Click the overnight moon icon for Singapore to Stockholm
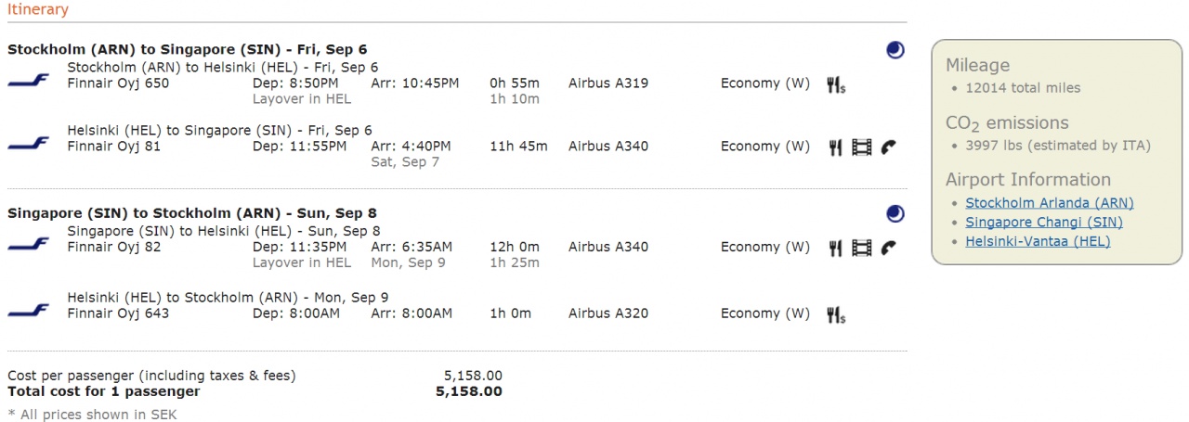Screen dimensions: 1189x422 (895, 214)
